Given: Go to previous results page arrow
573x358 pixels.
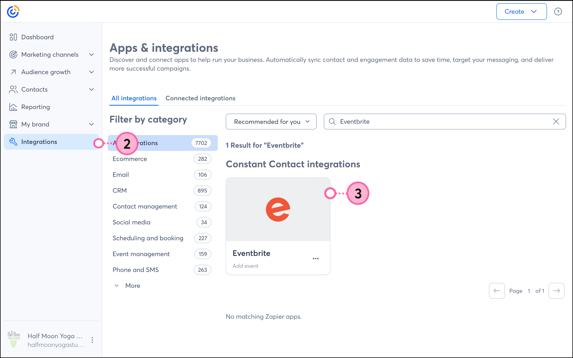Looking at the screenshot, I should tap(497, 291).
